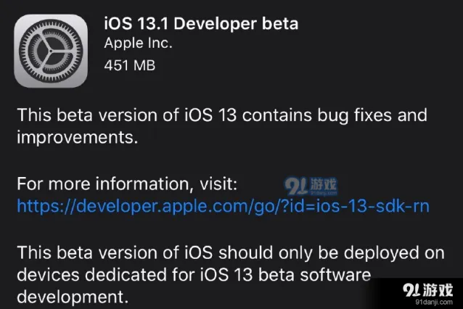Click the word "Developer" in the title

click(215, 24)
